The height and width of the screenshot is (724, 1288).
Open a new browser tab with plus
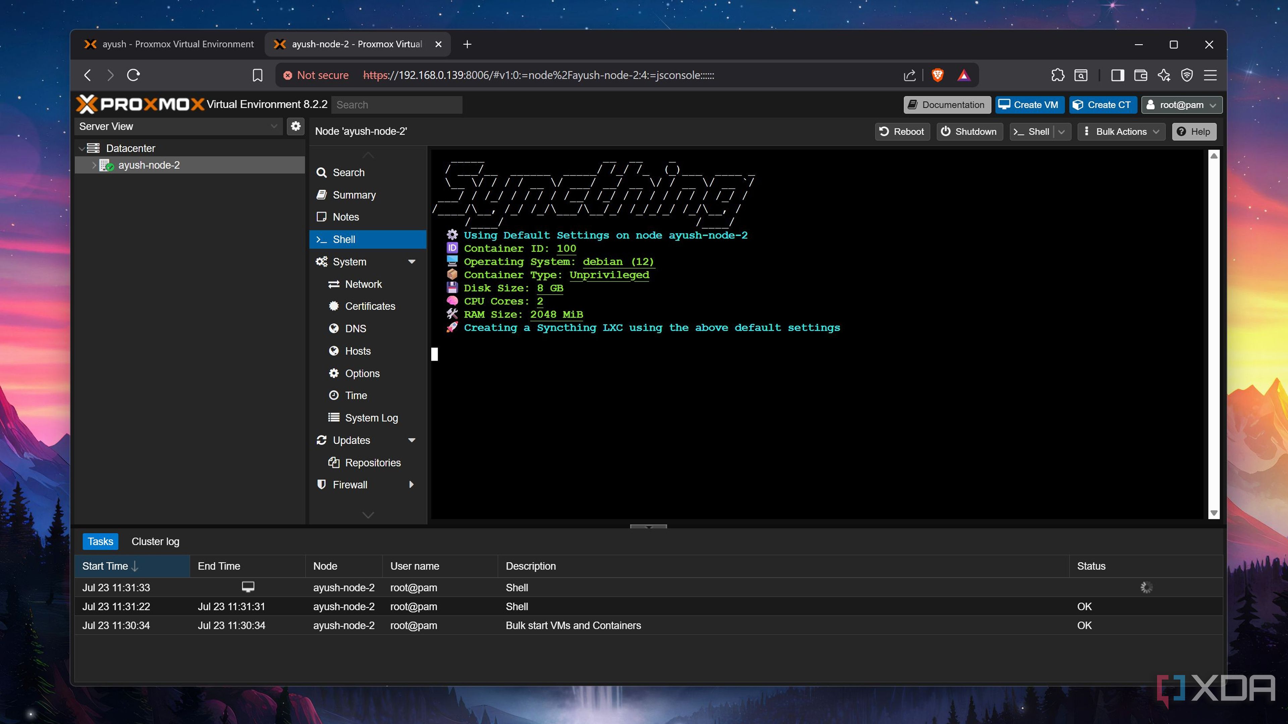pos(467,44)
